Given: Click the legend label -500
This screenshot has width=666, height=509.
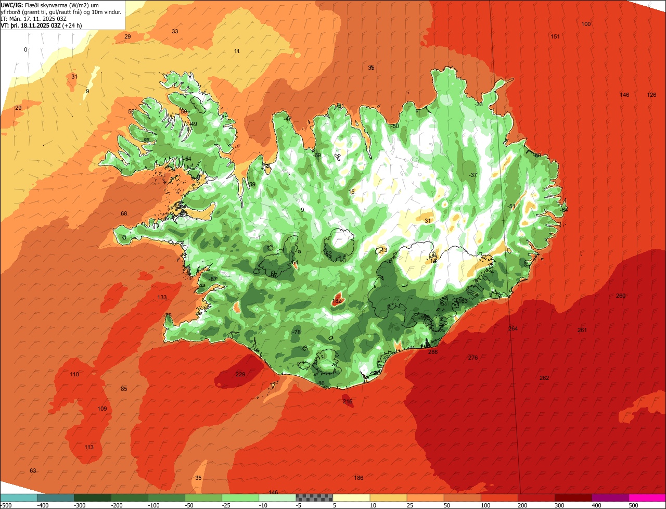Looking at the screenshot, I should (x=6, y=505).
